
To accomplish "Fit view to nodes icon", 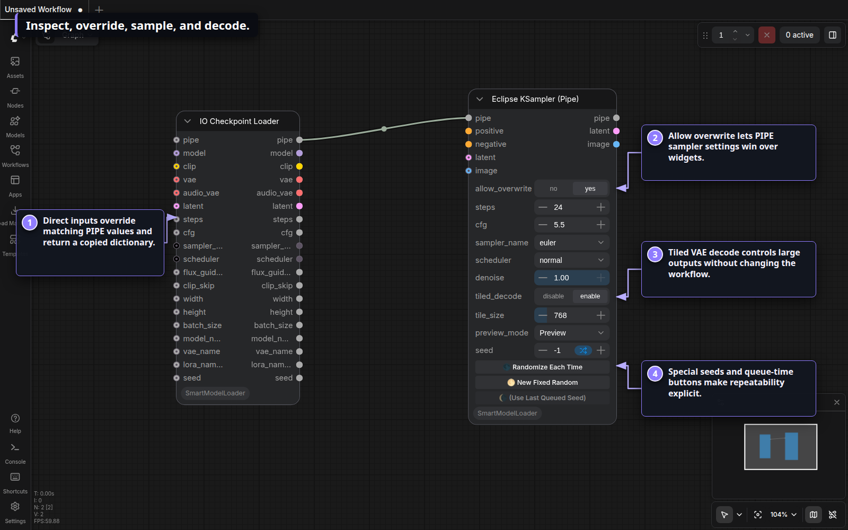I will pyautogui.click(x=758, y=515).
